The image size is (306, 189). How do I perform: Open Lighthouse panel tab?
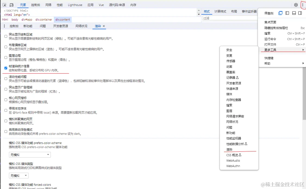tap(75, 5)
